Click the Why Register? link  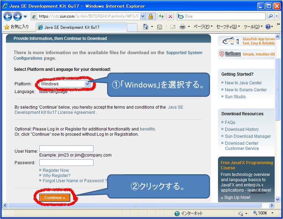(x=56, y=176)
